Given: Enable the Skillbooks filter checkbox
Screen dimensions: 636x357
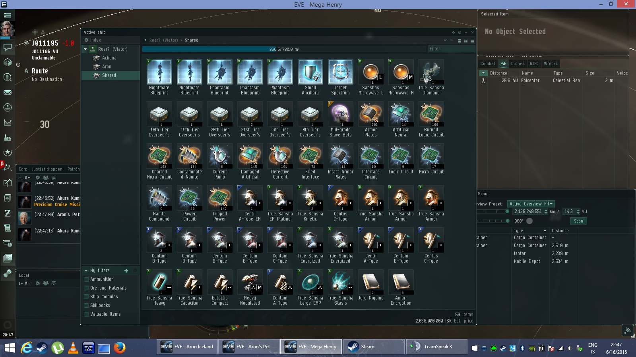Looking at the screenshot, I should 86,305.
